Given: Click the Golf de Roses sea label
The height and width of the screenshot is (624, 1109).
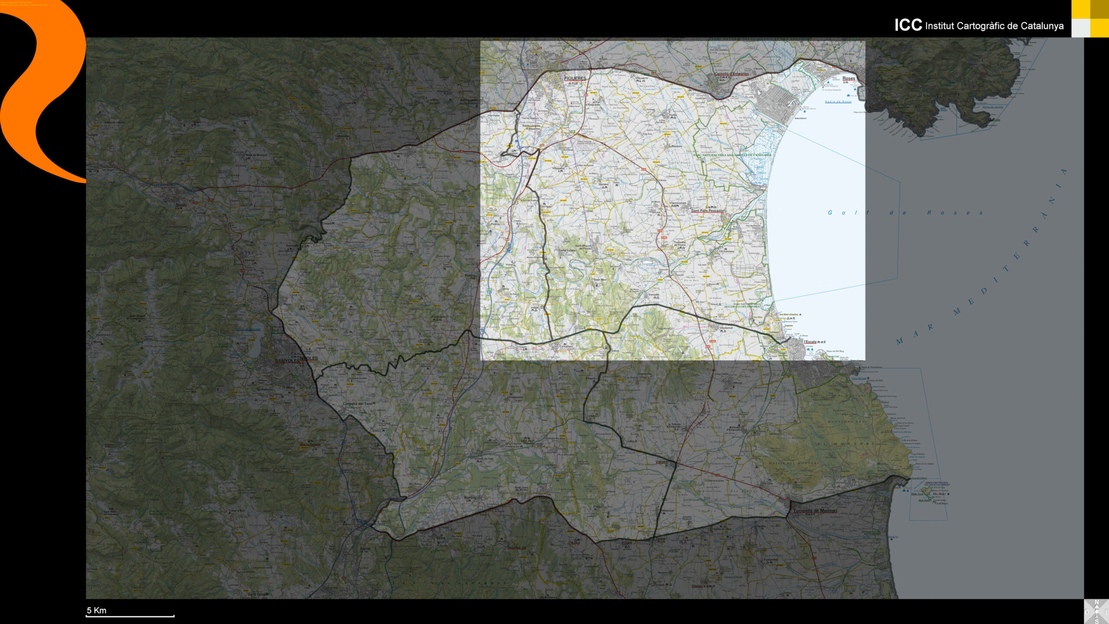Looking at the screenshot, I should (x=905, y=213).
